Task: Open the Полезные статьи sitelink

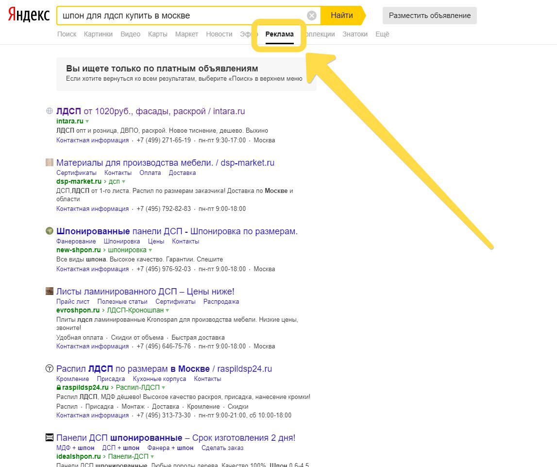Action: pos(122,301)
